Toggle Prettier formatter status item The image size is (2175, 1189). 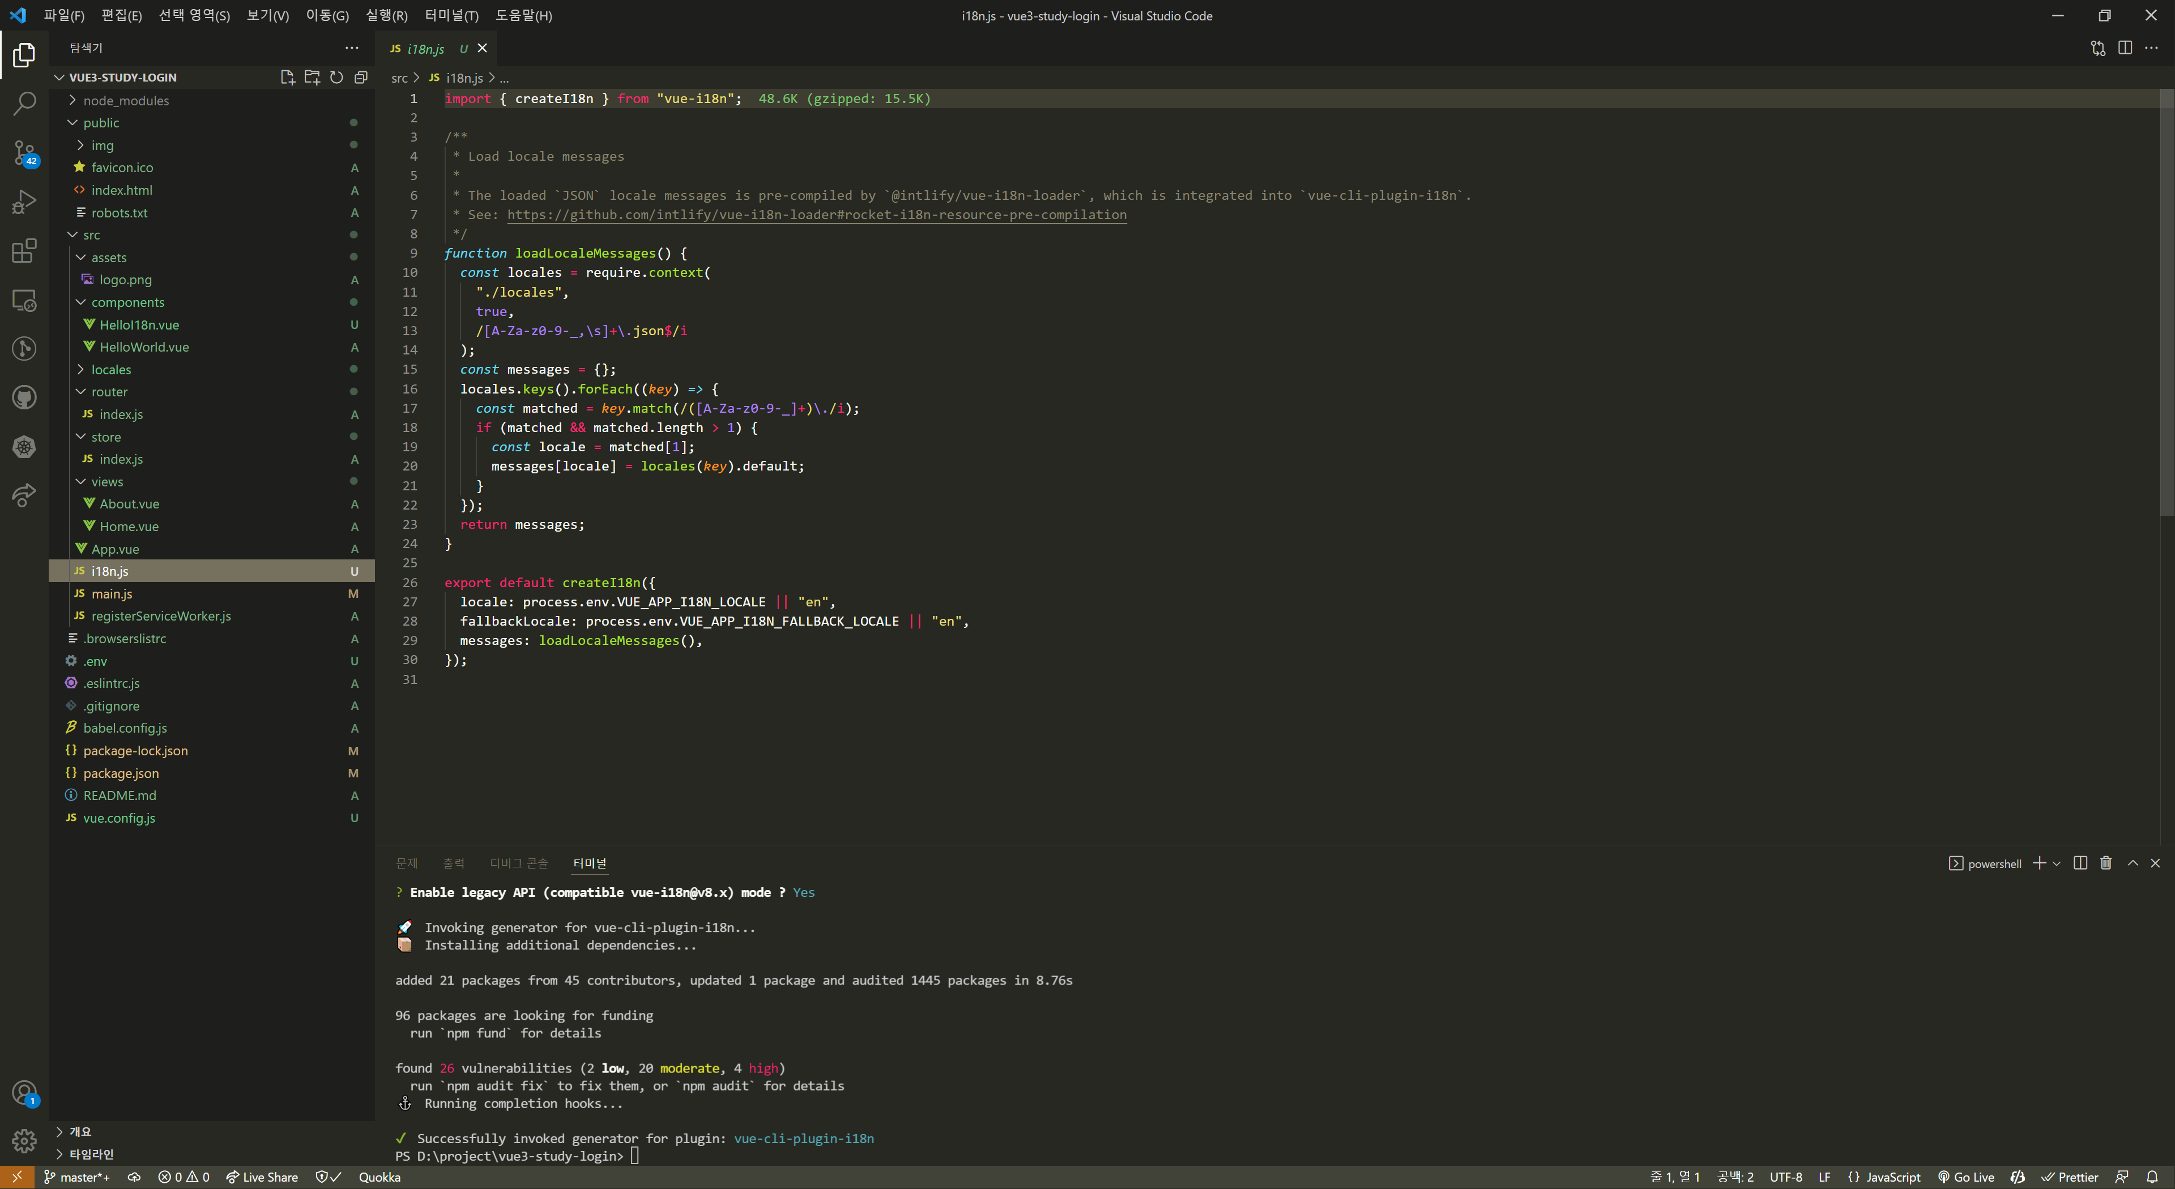coord(2070,1177)
